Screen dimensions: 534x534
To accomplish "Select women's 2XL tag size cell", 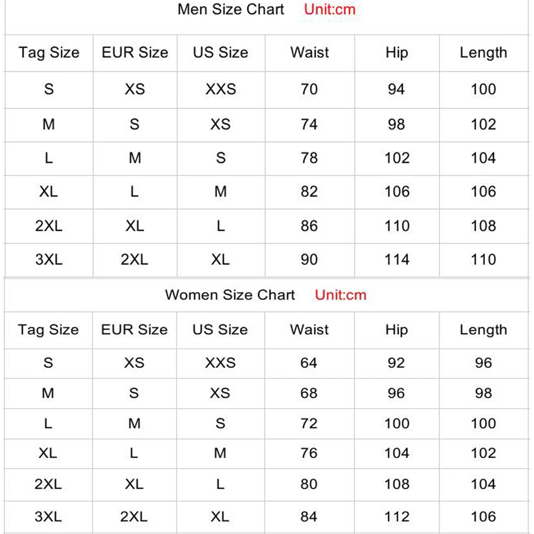I will pyautogui.click(x=48, y=484).
